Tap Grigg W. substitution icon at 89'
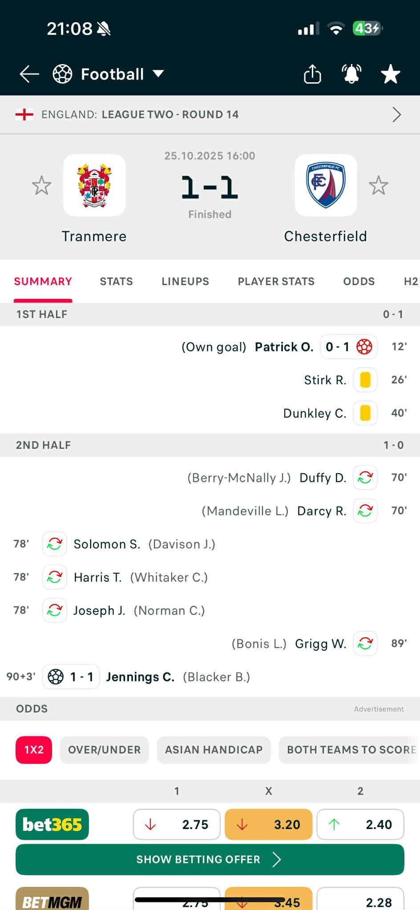This screenshot has width=420, height=910. [x=365, y=643]
